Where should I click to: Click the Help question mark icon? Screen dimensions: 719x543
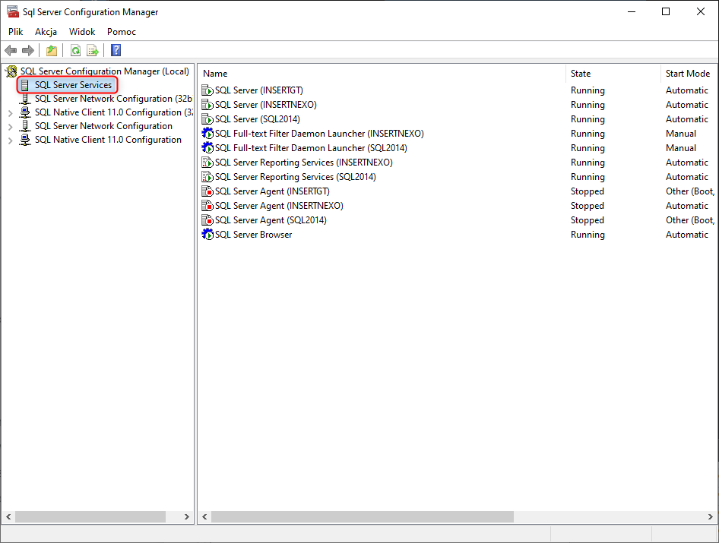point(116,50)
